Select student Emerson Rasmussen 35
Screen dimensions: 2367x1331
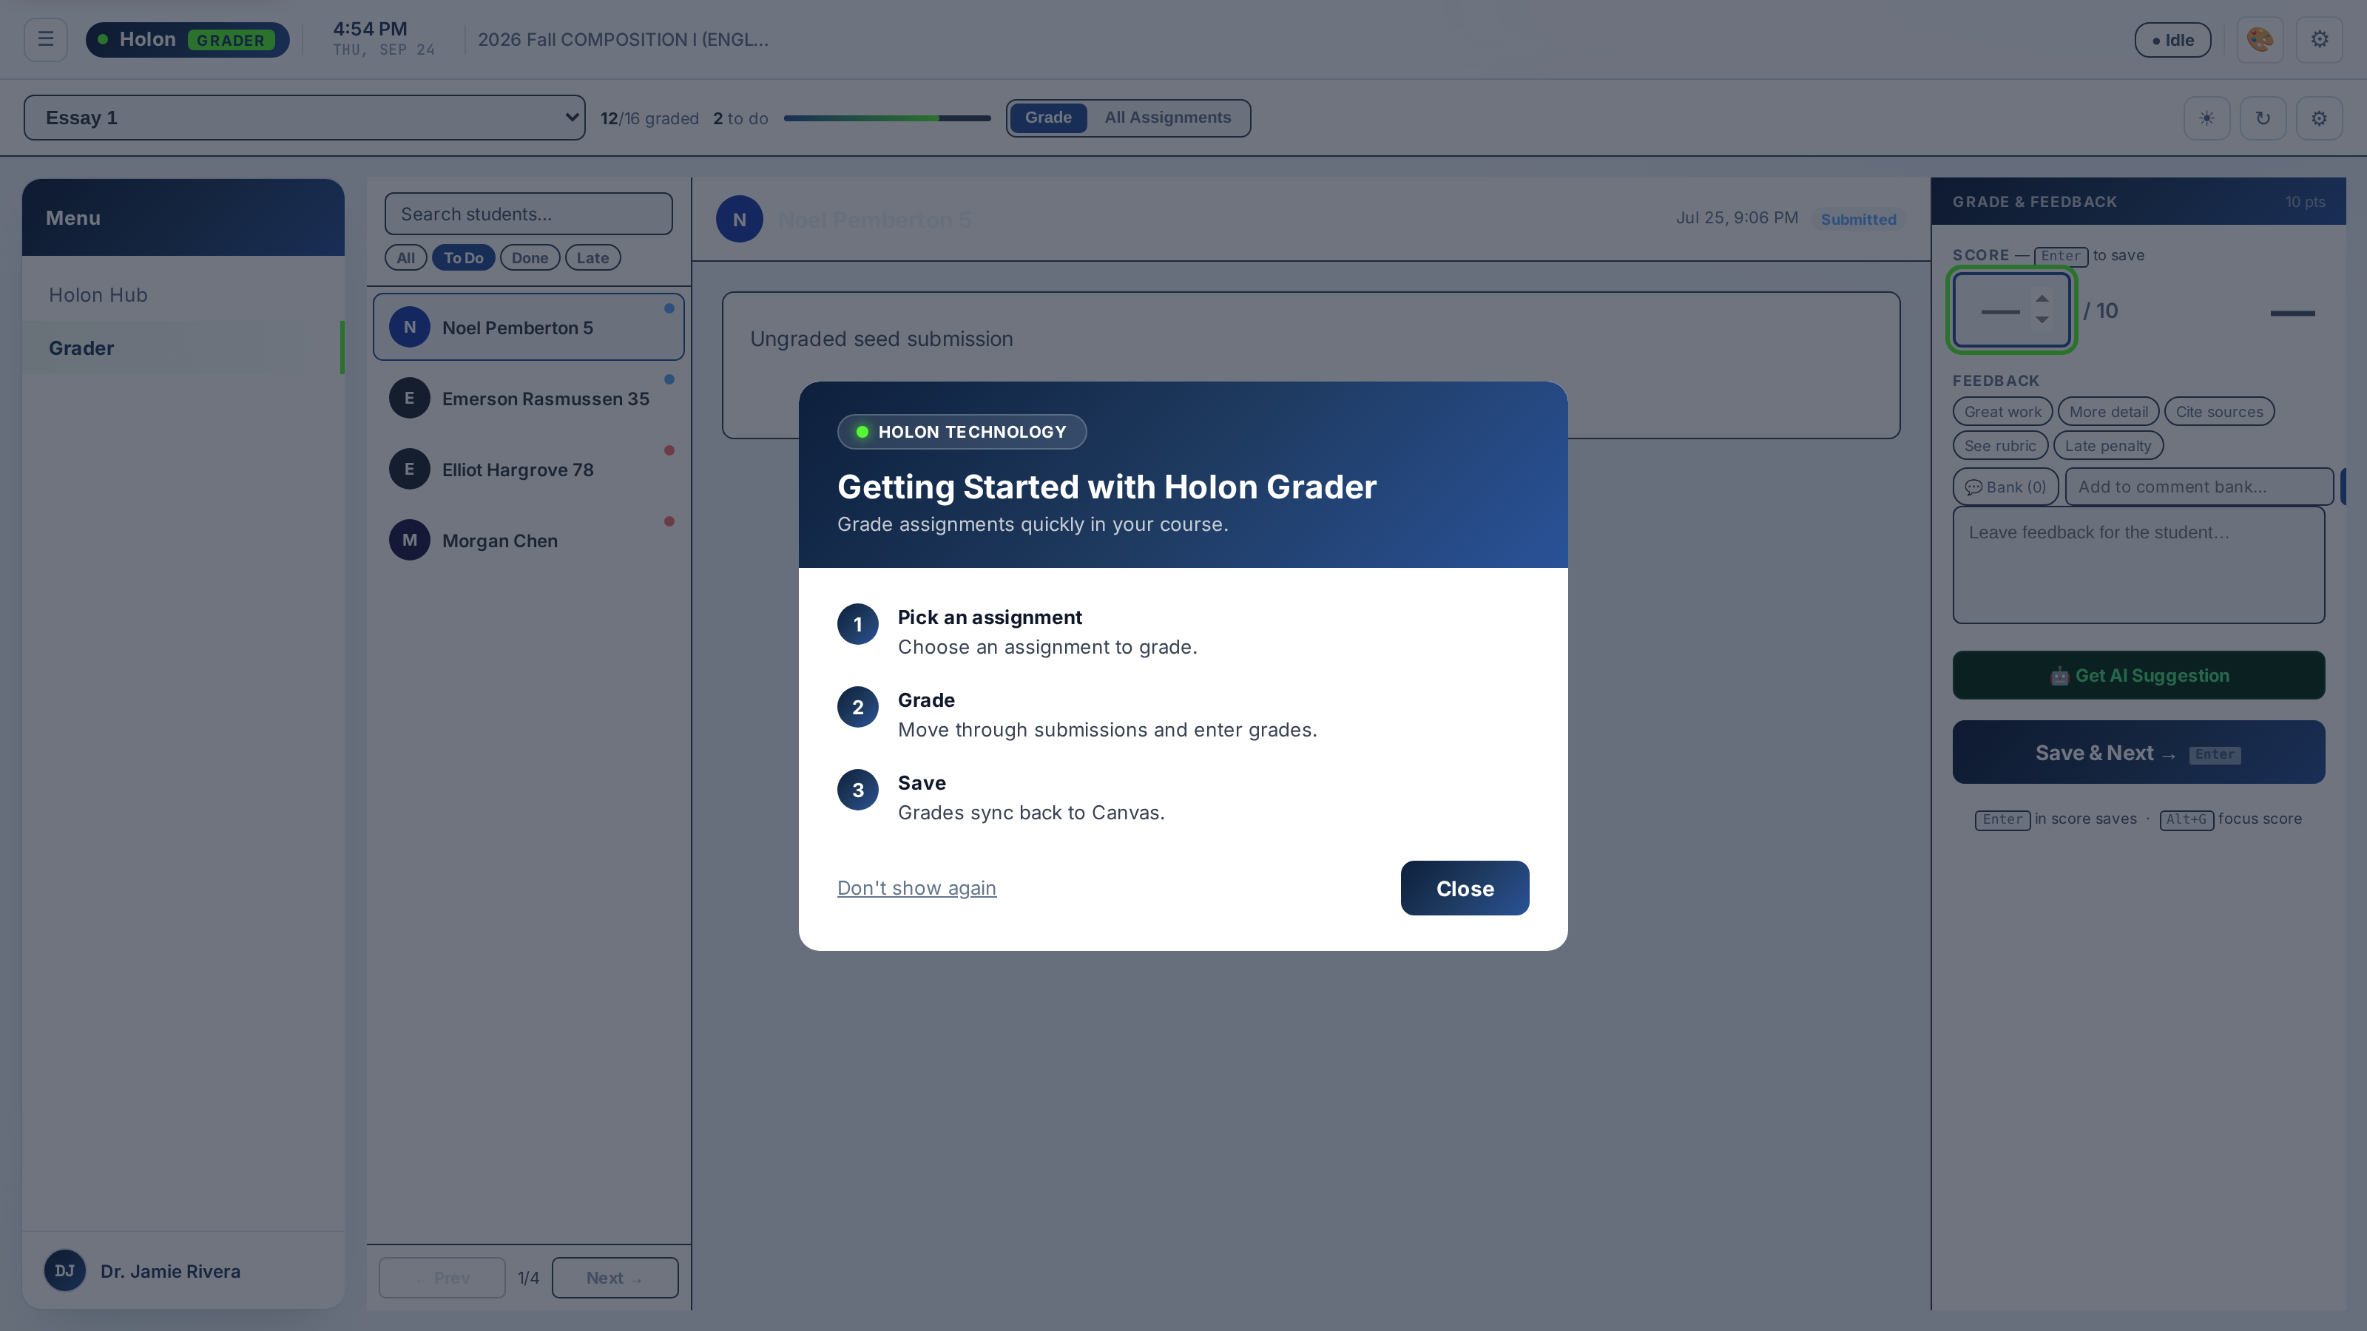(x=528, y=399)
